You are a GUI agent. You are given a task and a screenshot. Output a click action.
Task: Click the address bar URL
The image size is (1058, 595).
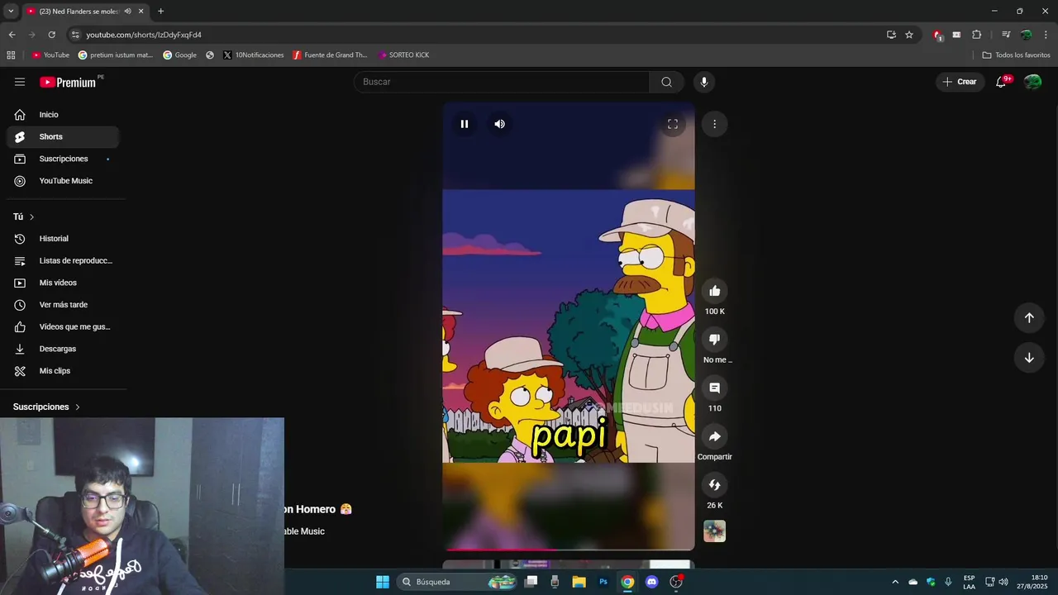pos(144,35)
